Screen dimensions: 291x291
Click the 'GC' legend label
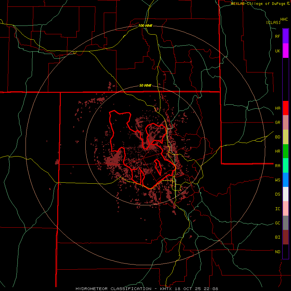(277, 223)
